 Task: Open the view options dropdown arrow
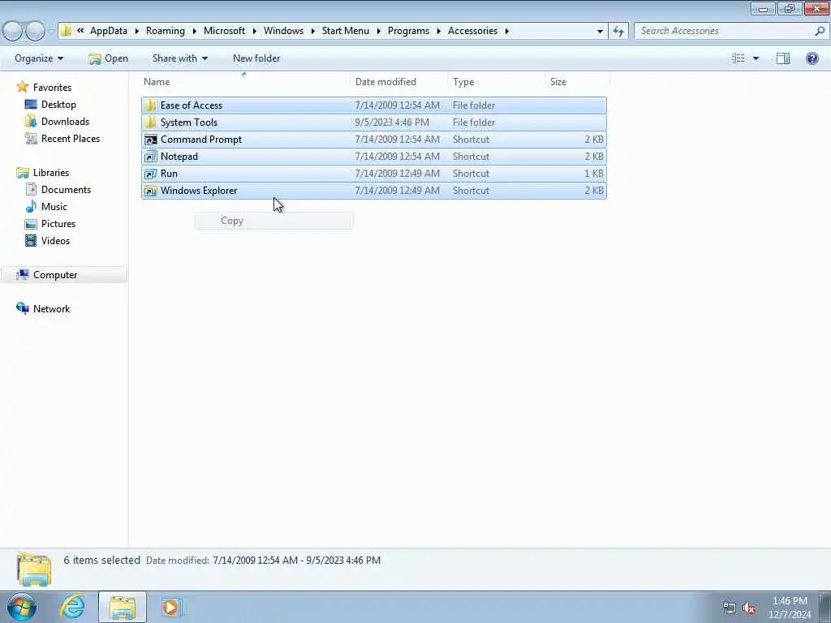(756, 58)
